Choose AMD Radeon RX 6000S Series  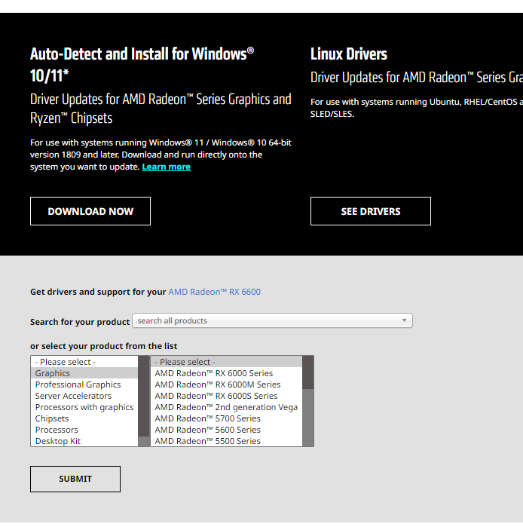[226, 396]
